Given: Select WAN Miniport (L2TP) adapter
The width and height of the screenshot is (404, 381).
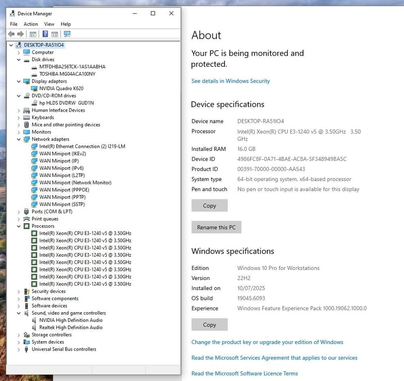Looking at the screenshot, I should pos(62,175).
